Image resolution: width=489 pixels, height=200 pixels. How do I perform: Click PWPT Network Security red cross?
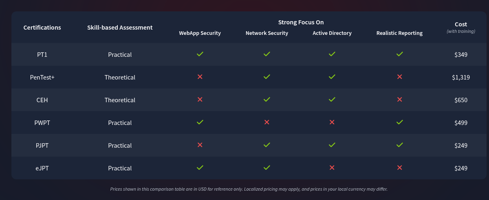click(x=267, y=122)
